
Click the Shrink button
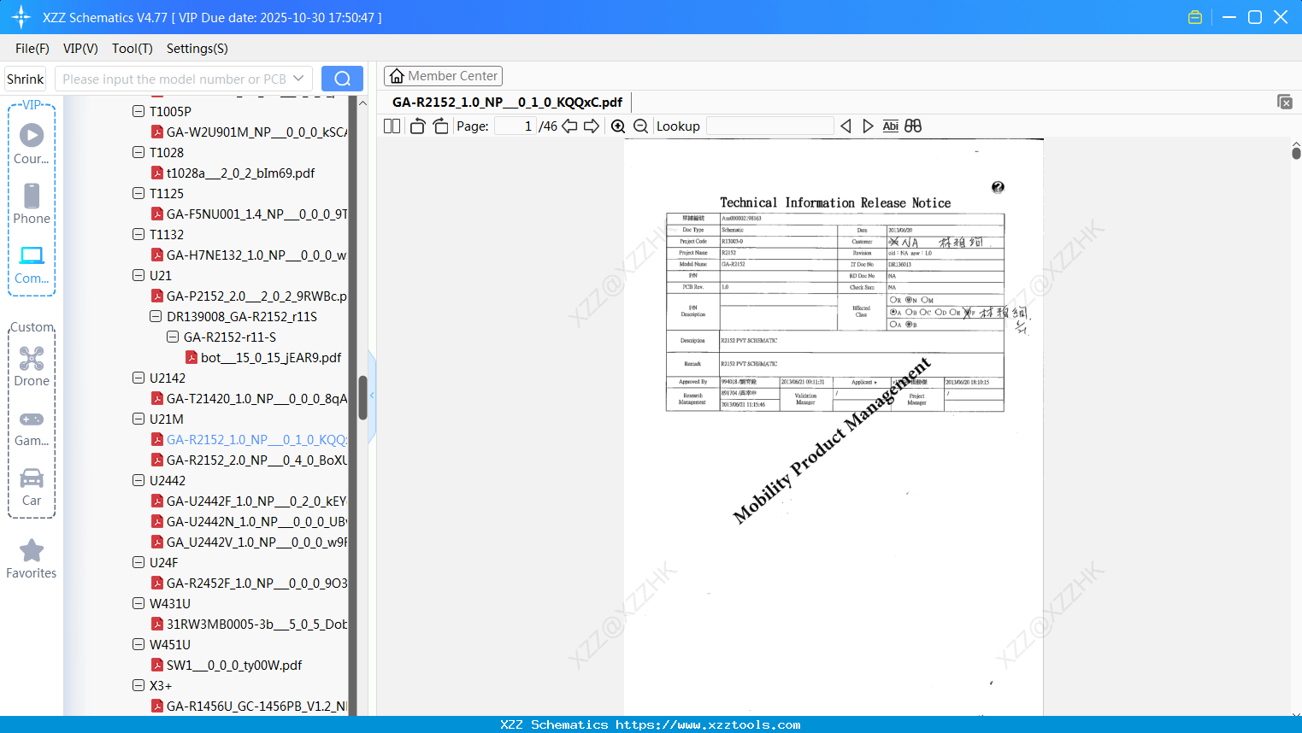[x=25, y=79]
